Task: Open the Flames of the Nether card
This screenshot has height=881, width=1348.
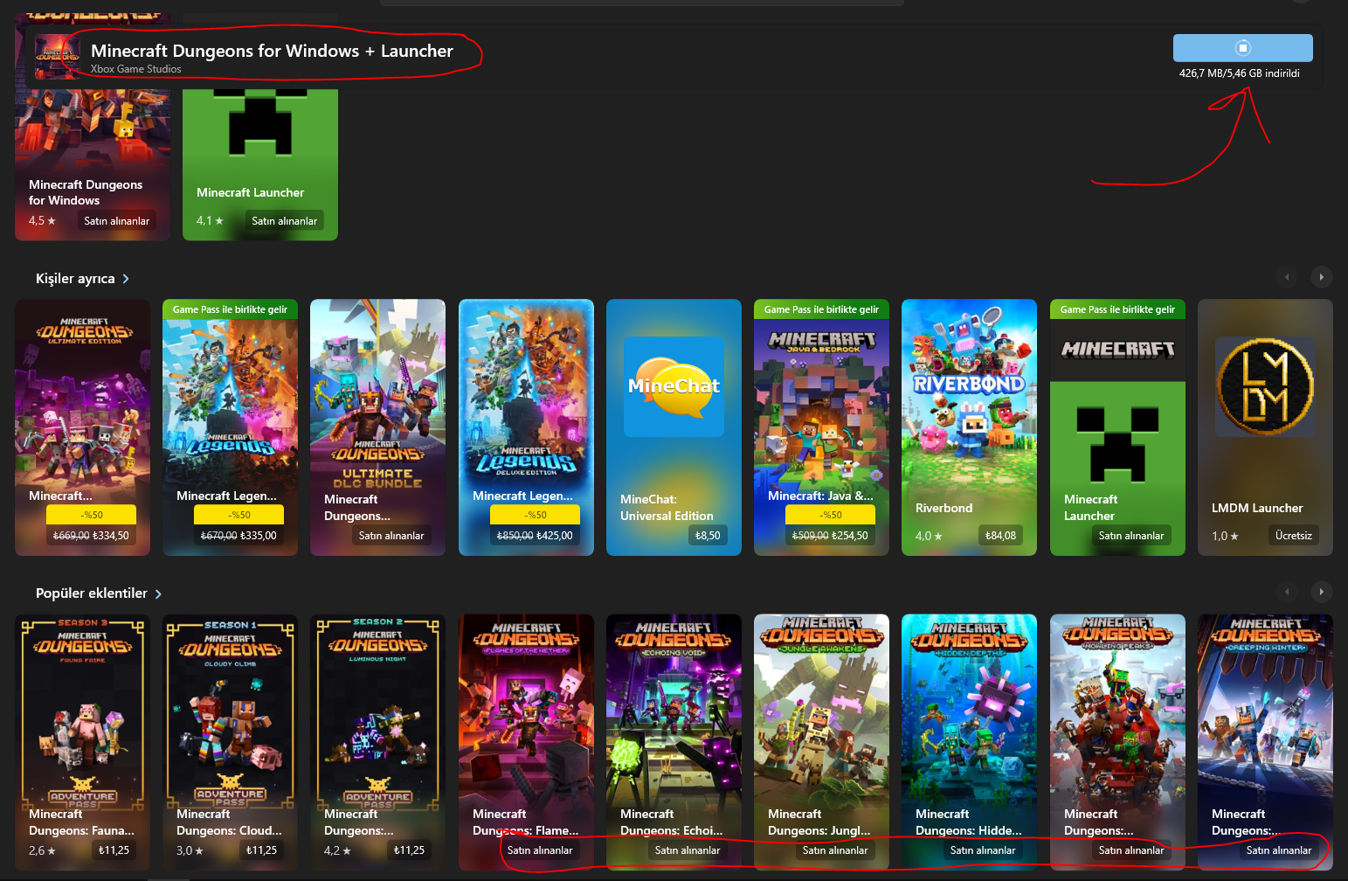Action: click(x=526, y=742)
